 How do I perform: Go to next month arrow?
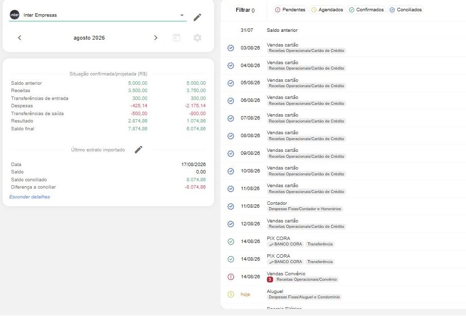(x=155, y=38)
